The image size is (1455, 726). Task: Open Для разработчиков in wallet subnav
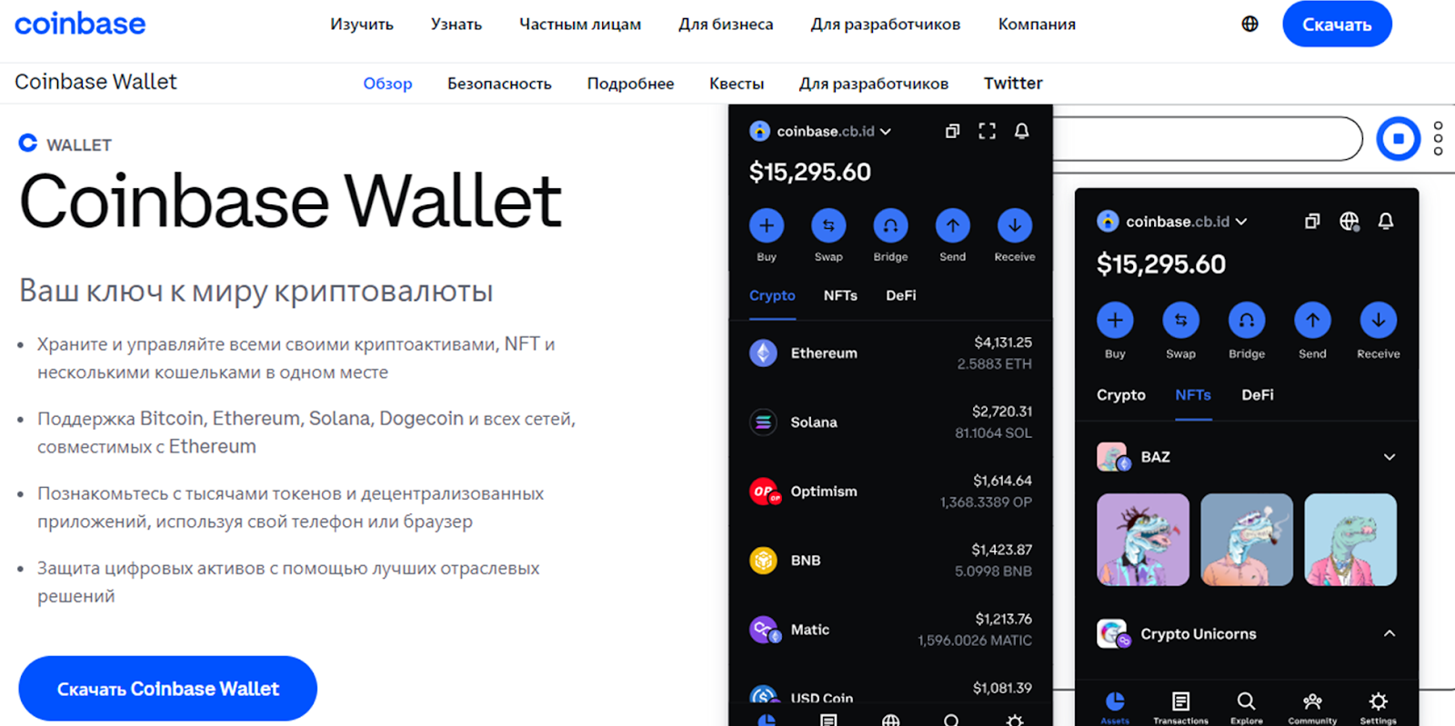(x=874, y=84)
